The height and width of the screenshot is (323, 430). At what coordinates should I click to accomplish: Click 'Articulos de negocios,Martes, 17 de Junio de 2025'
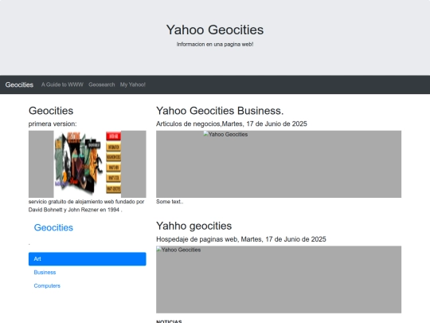[232, 124]
